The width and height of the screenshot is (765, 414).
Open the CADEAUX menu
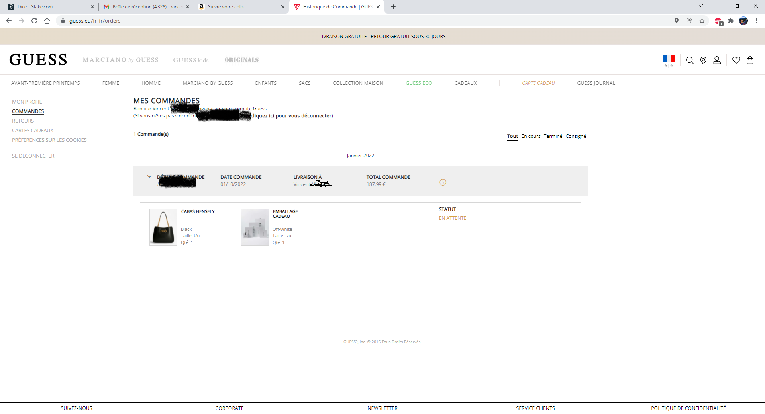[465, 83]
